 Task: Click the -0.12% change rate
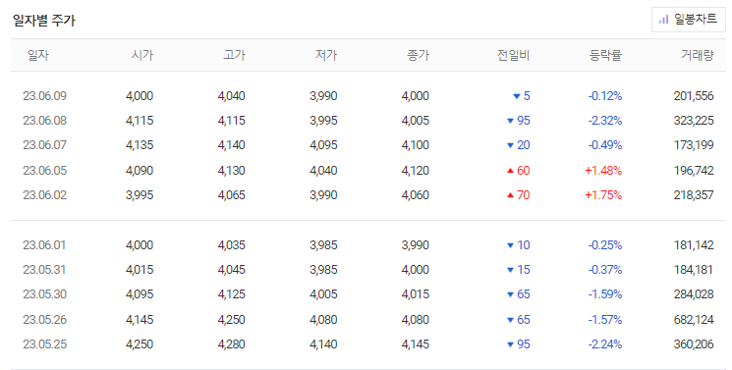[x=605, y=96]
